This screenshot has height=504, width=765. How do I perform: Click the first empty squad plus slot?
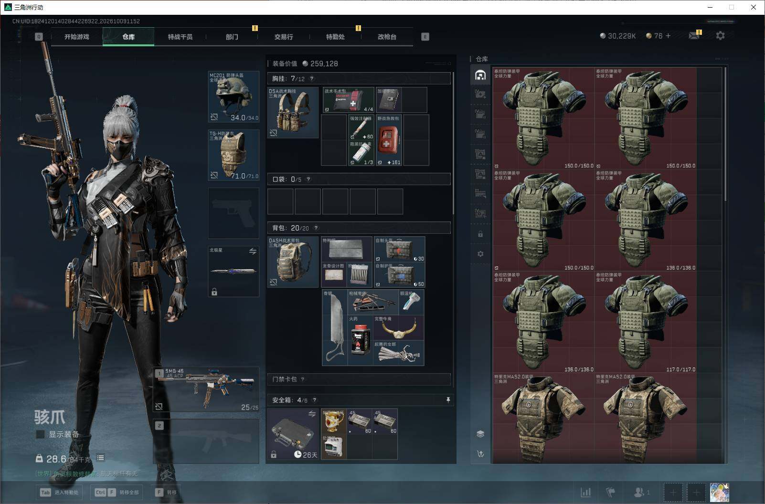pos(673,492)
